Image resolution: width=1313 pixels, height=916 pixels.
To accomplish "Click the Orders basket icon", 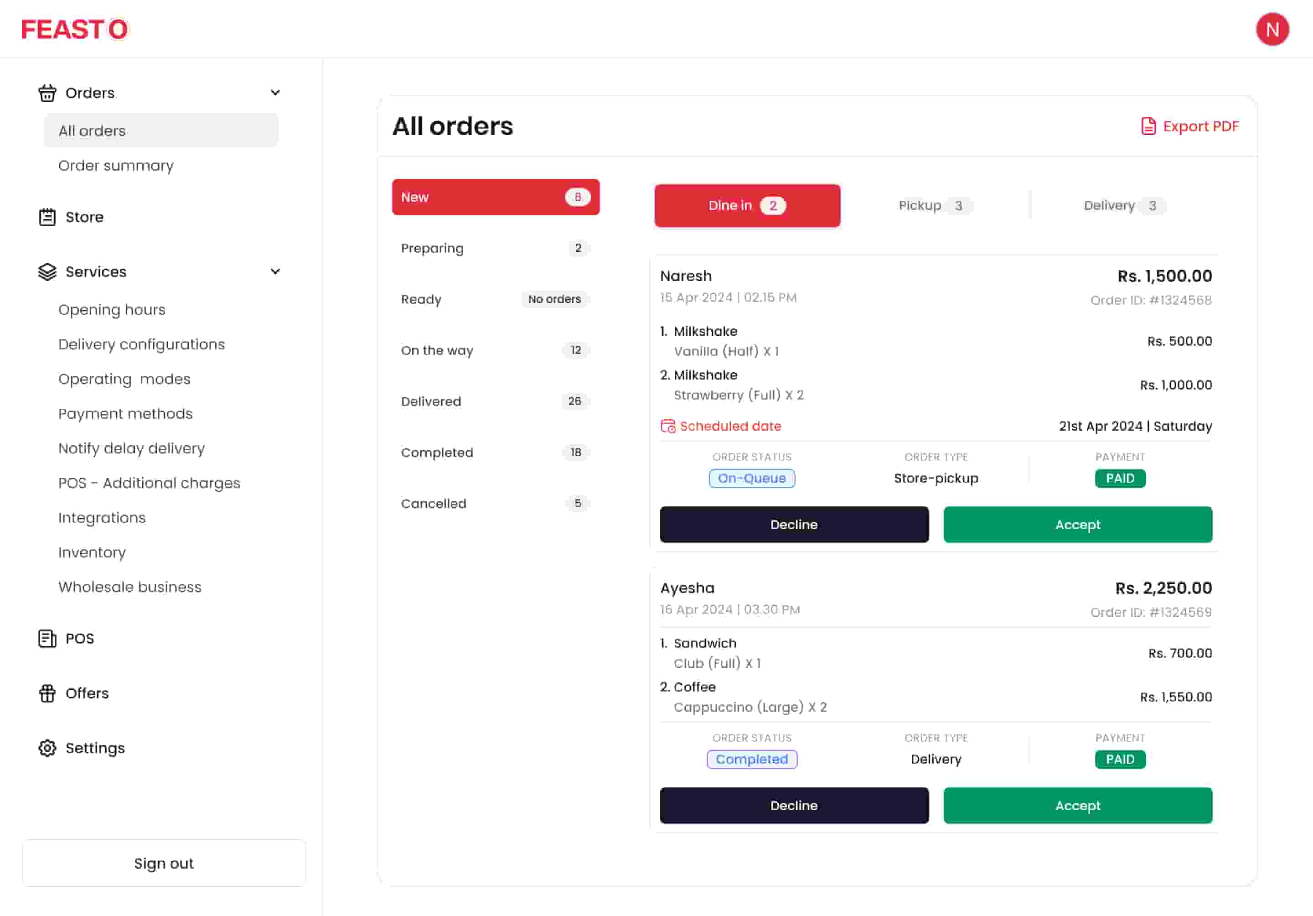I will [47, 93].
